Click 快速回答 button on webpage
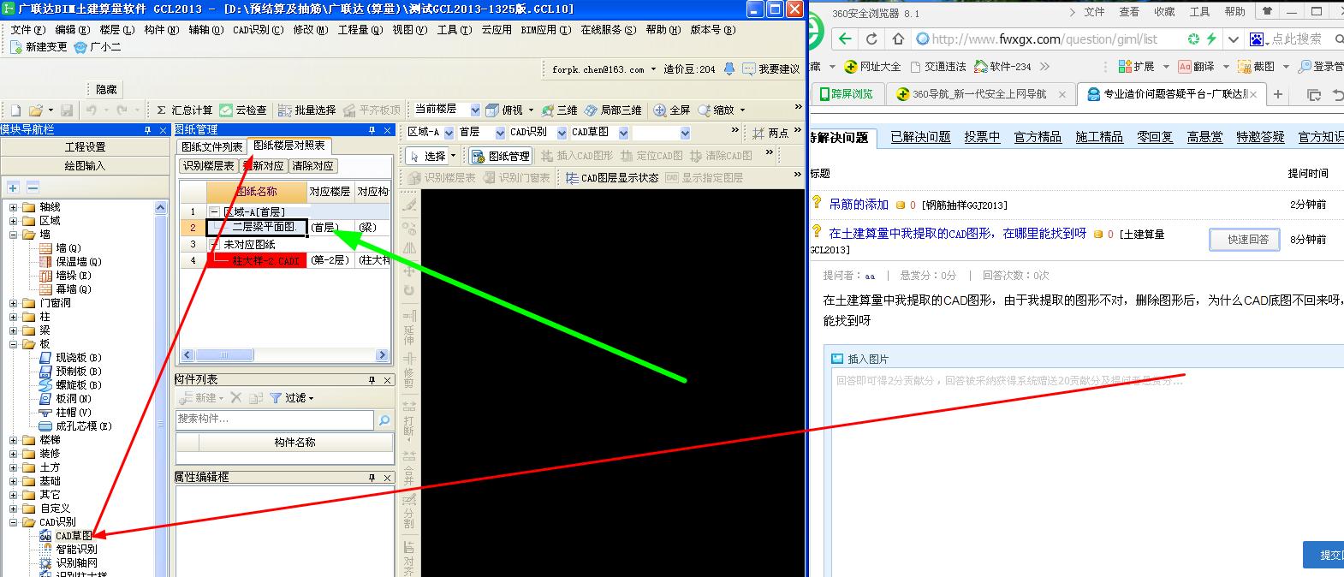Viewport: 1344px width, 577px height. click(1244, 240)
